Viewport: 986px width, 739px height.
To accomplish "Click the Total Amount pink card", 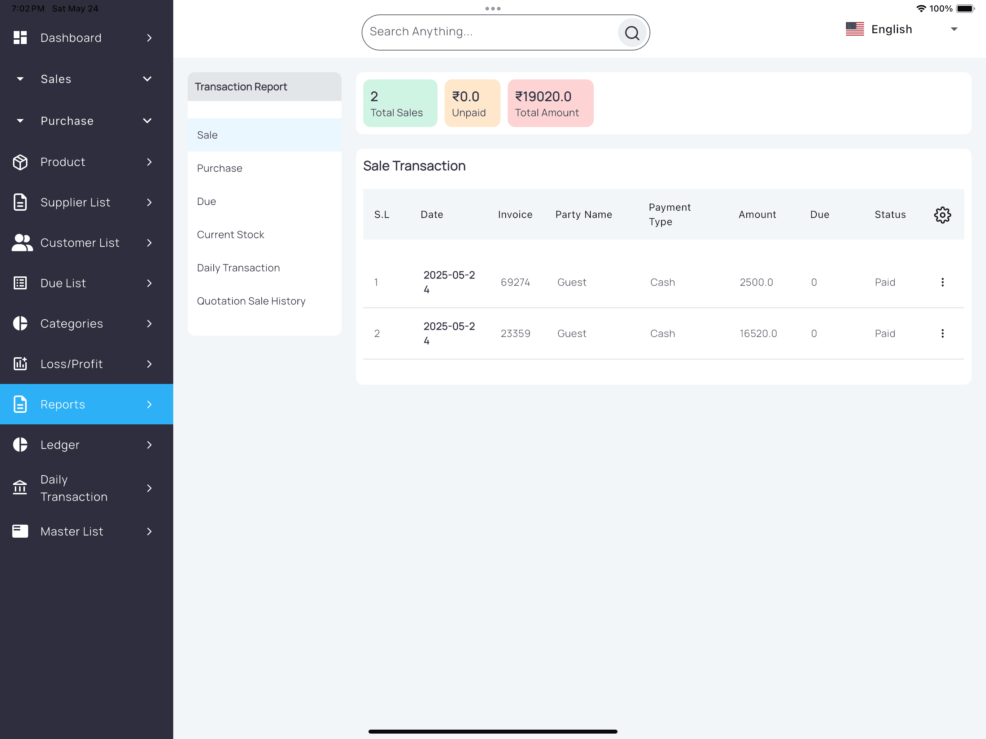I will (550, 103).
